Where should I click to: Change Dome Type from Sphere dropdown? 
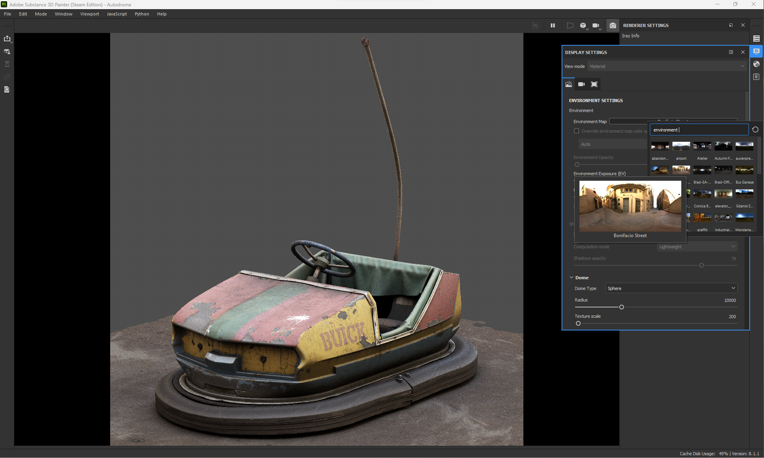pyautogui.click(x=671, y=288)
